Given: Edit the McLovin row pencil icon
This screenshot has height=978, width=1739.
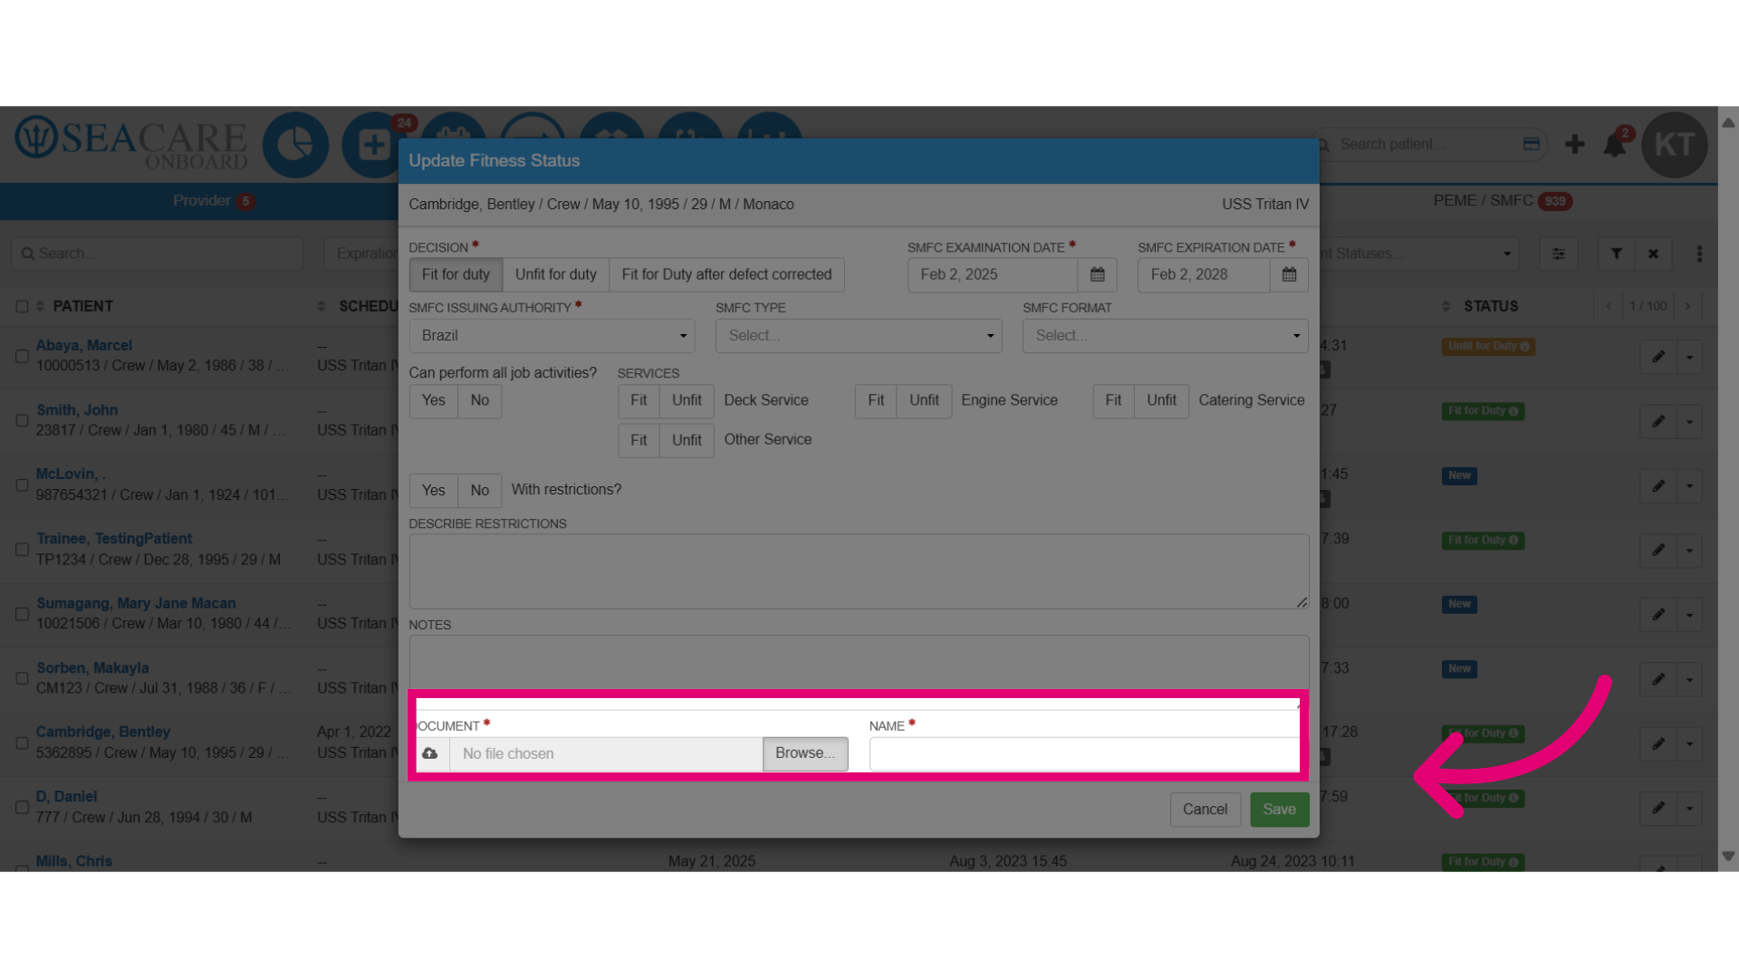Looking at the screenshot, I should click(1658, 485).
